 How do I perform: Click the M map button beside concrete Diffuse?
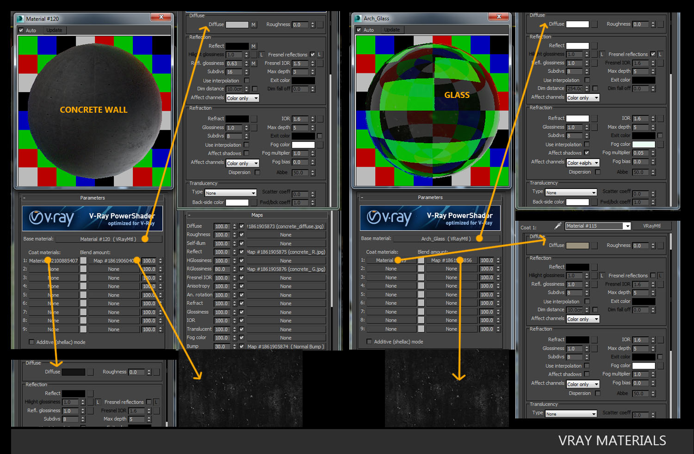click(254, 25)
